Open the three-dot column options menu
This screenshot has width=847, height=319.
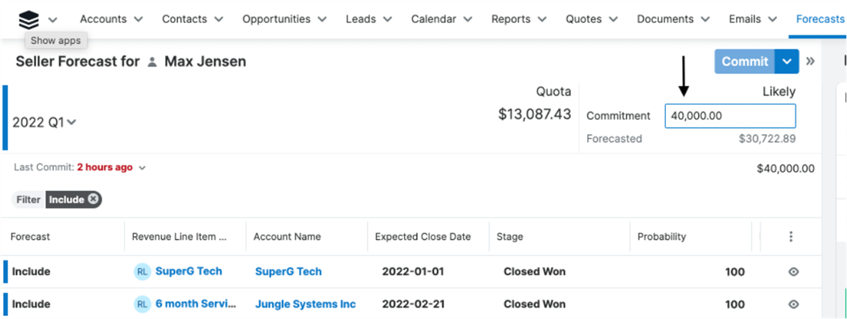tap(791, 237)
